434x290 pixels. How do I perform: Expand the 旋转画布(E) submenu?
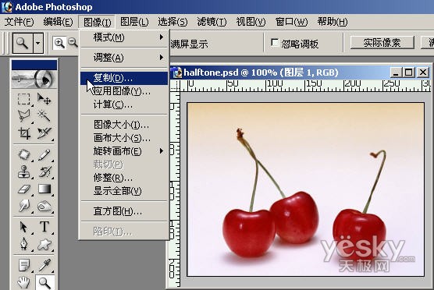coord(124,151)
